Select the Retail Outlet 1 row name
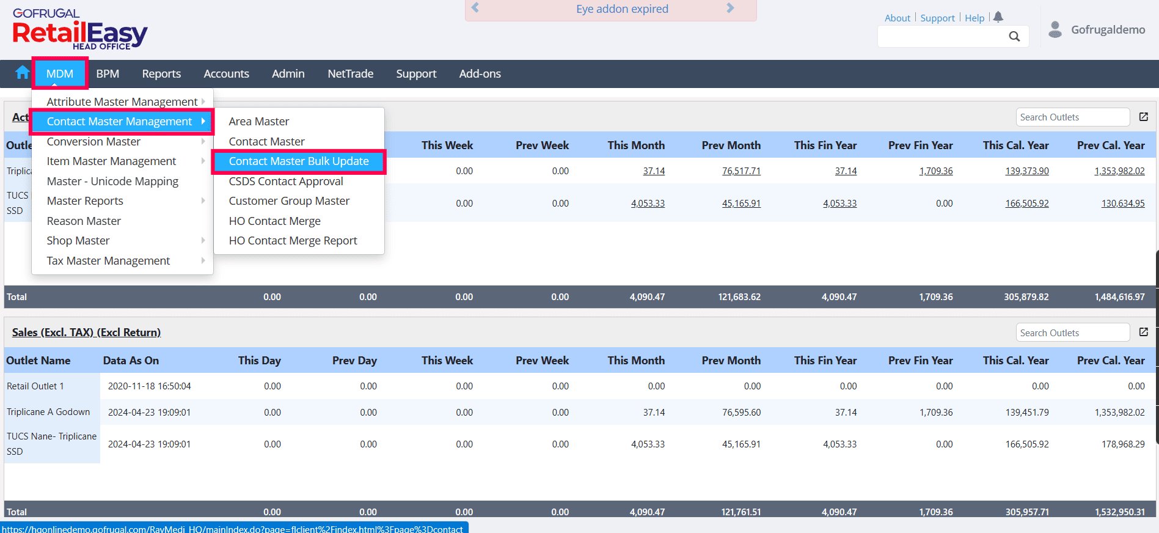Viewport: 1159px width, 533px height. click(x=35, y=386)
